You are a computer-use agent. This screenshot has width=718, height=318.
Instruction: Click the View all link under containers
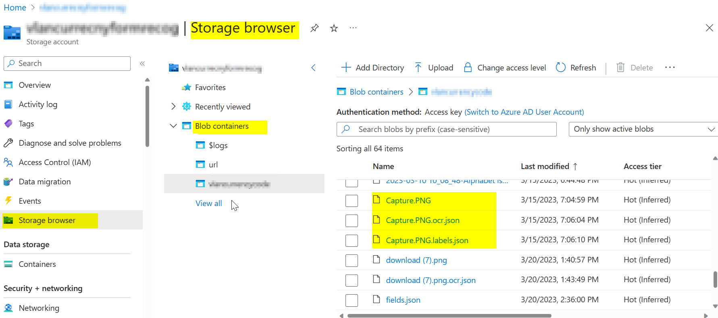(209, 203)
